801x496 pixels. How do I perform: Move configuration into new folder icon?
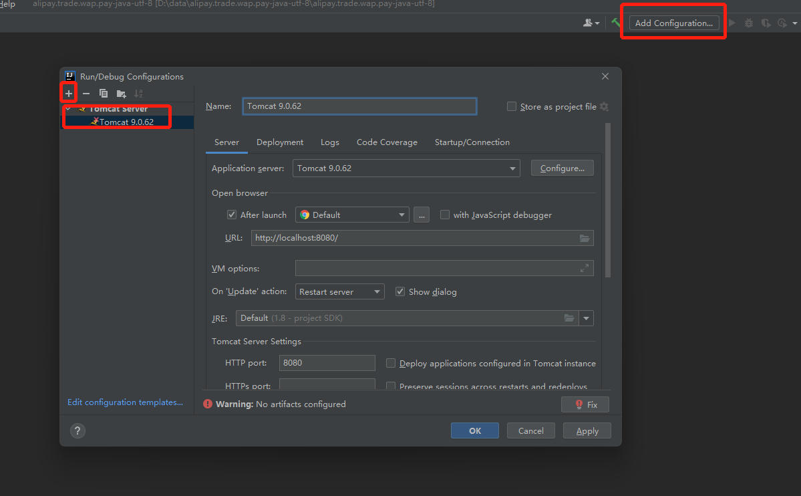click(x=121, y=94)
